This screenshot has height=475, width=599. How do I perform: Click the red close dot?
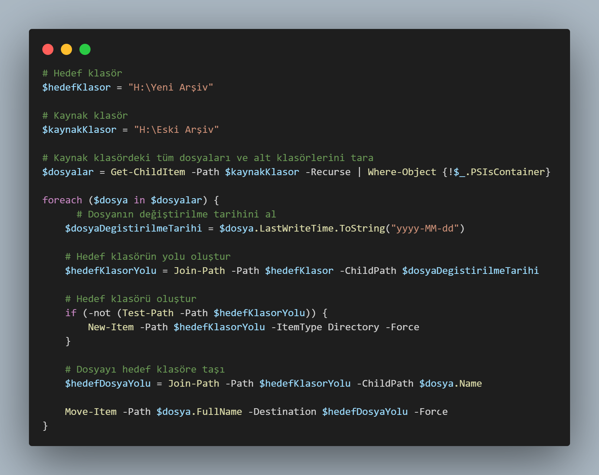pos(48,49)
